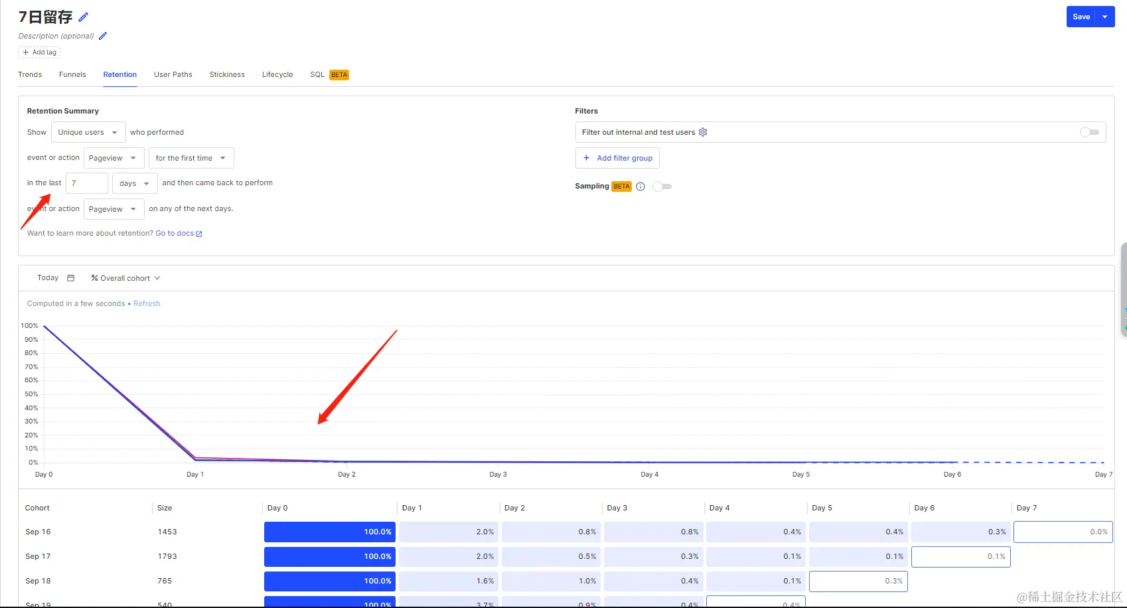The width and height of the screenshot is (1127, 608).
Task: Toggle filter out internal and test users
Action: 1089,132
